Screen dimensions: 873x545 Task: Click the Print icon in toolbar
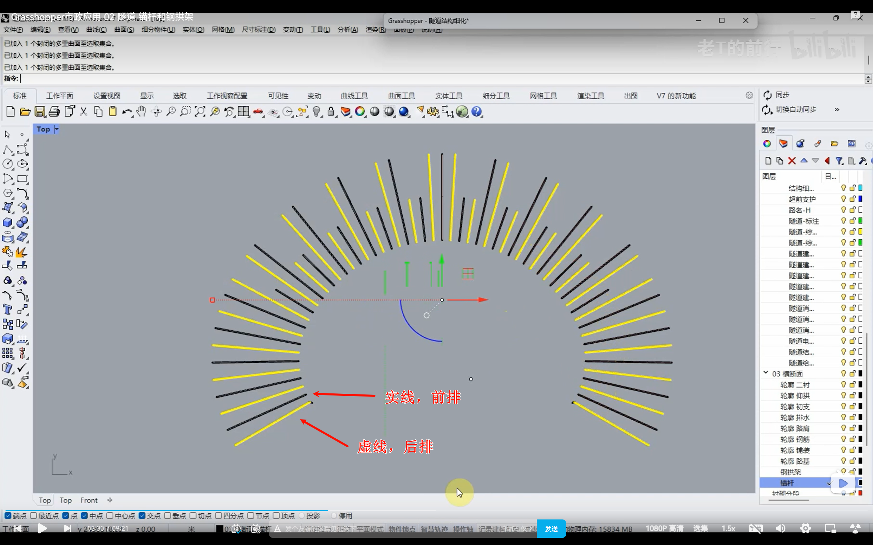click(x=54, y=112)
